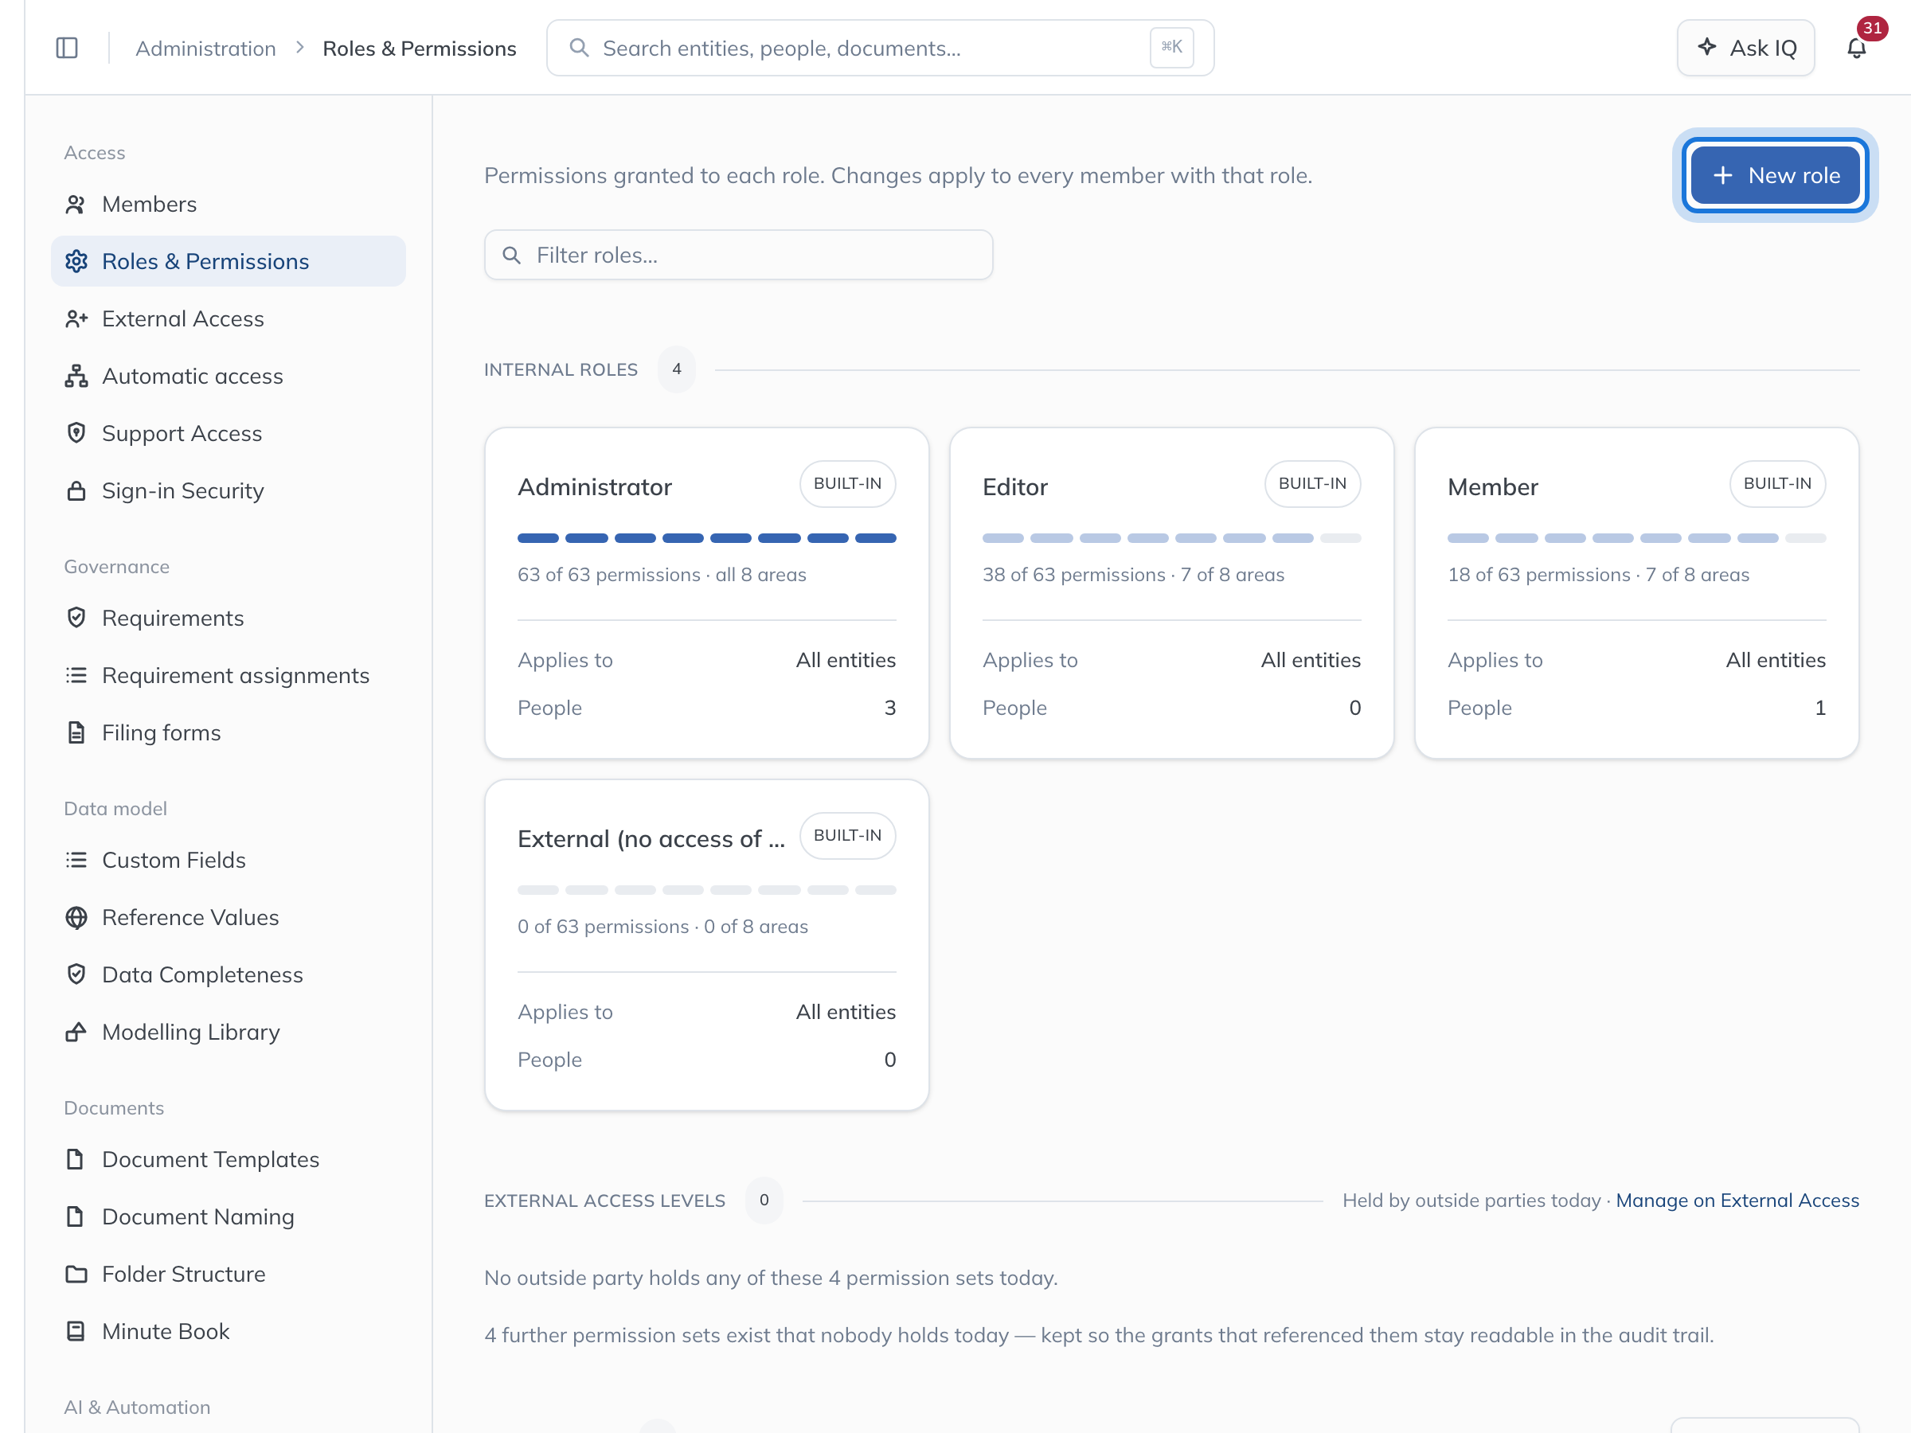Toggle the sidebar panel icon

coord(67,49)
